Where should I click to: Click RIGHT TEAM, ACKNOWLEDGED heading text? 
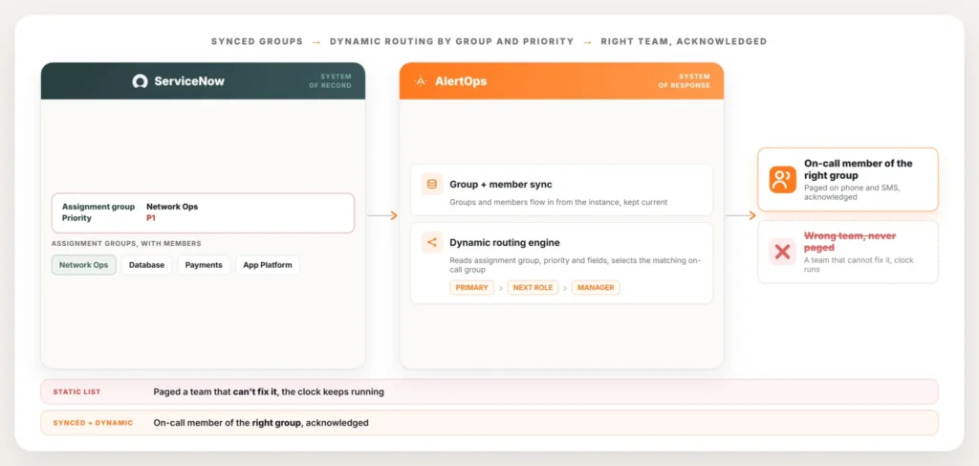[684, 41]
